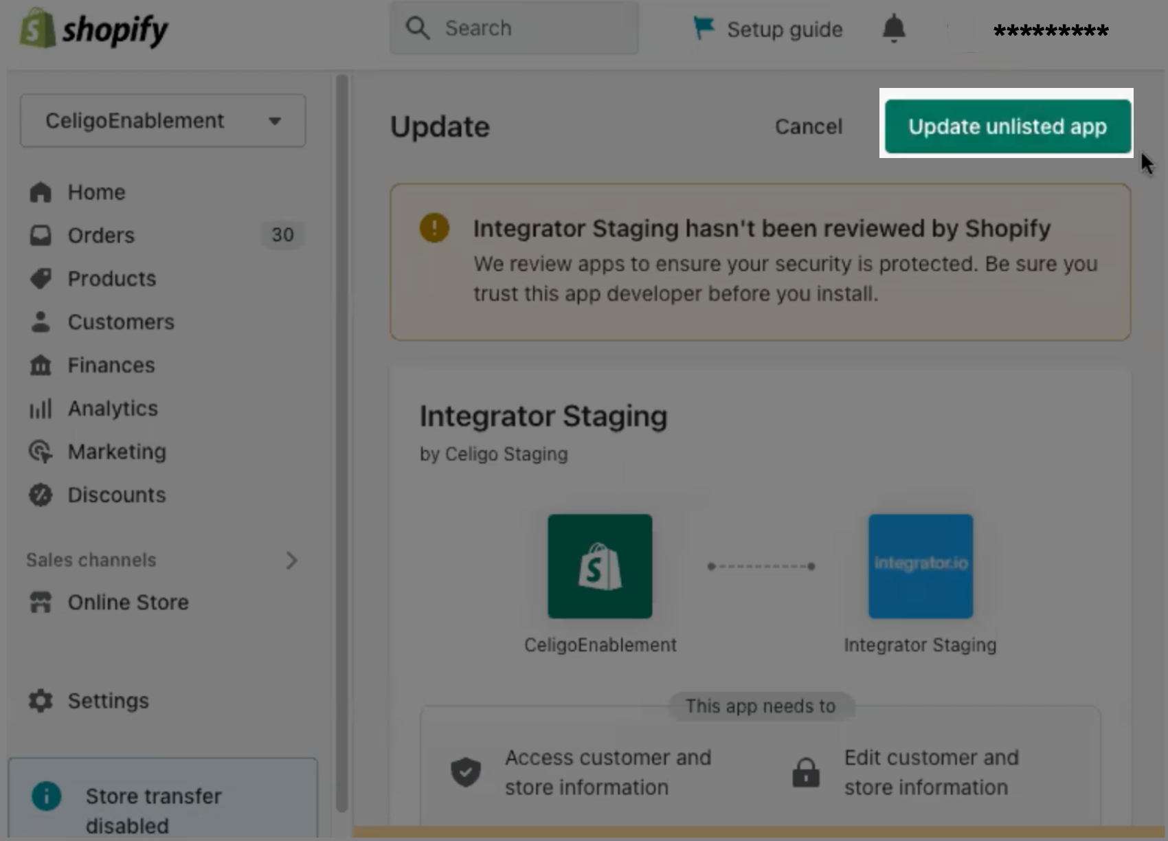Screen dimensions: 1168x841
Task: Click the blue integrator.io app thumbnail
Action: [x=921, y=566]
